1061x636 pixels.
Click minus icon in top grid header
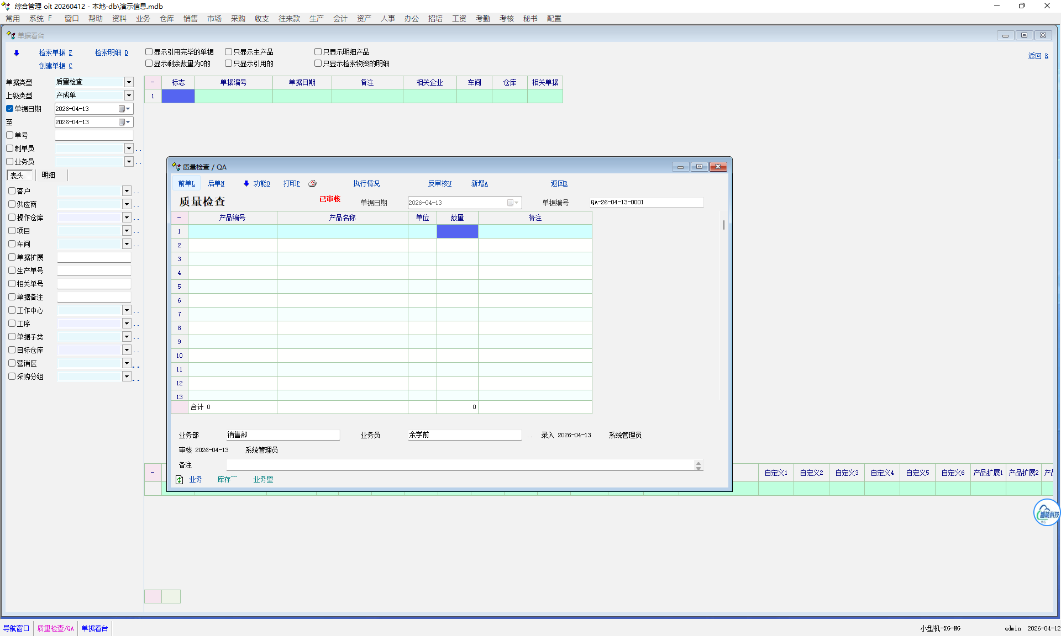pos(153,82)
